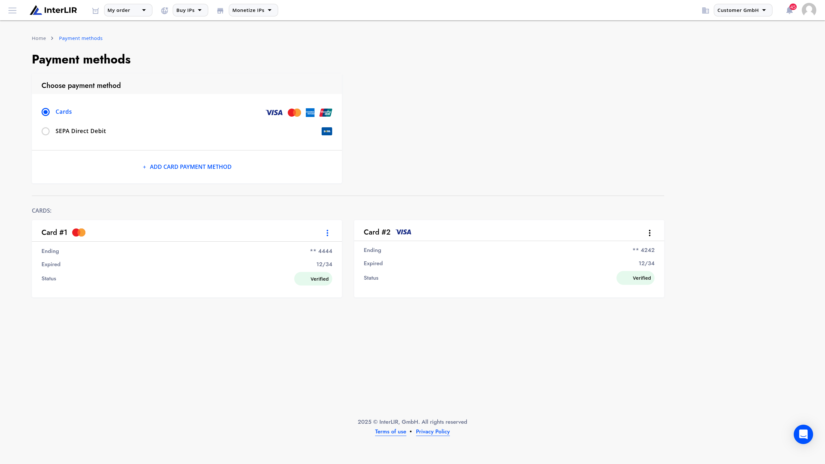Click the Card #1 title
825x464 pixels.
54,232
